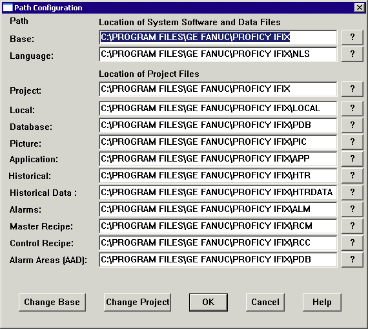The height and width of the screenshot is (329, 368).
Task: Select the ? button for Alarm Areas (AAD)
Action: tap(353, 259)
